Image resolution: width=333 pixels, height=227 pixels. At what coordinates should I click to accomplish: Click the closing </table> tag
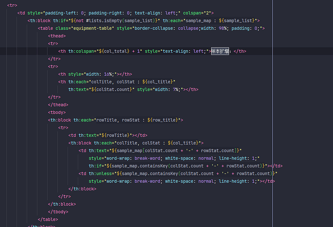tap(48, 219)
